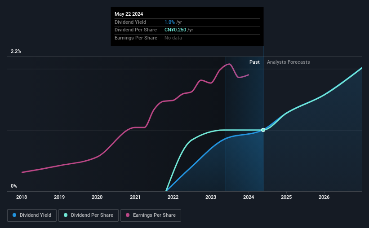
Task: Click the Past section label
Action: [254, 62]
